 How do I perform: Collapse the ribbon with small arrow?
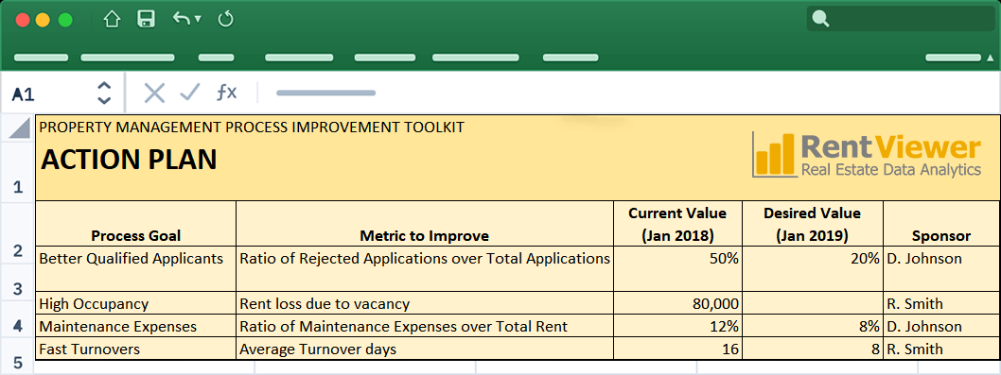[990, 58]
